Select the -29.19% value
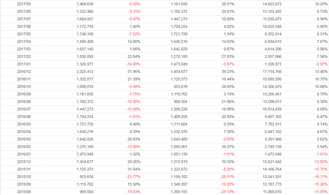This screenshot has width=329, height=195. pos(227,192)
